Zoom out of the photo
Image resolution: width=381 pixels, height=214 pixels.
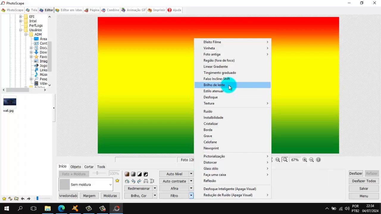tap(311, 160)
